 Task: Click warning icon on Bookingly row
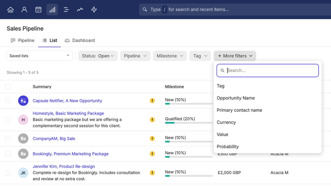[x=152, y=154]
